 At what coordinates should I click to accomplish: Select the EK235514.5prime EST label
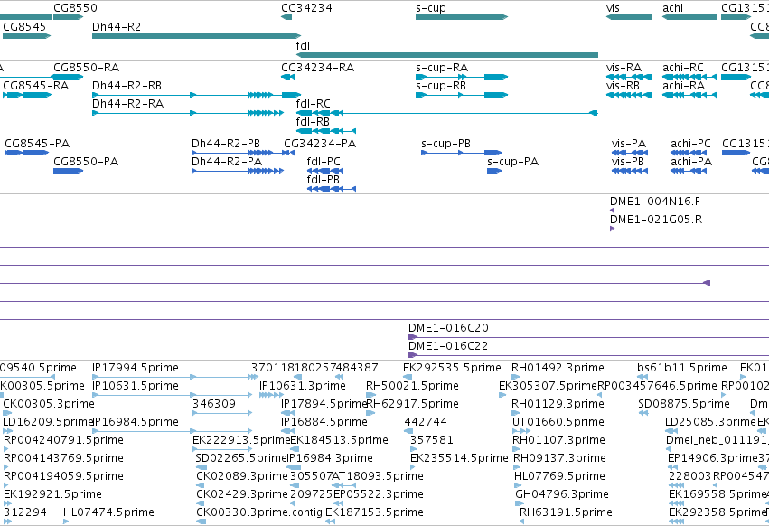click(x=460, y=459)
